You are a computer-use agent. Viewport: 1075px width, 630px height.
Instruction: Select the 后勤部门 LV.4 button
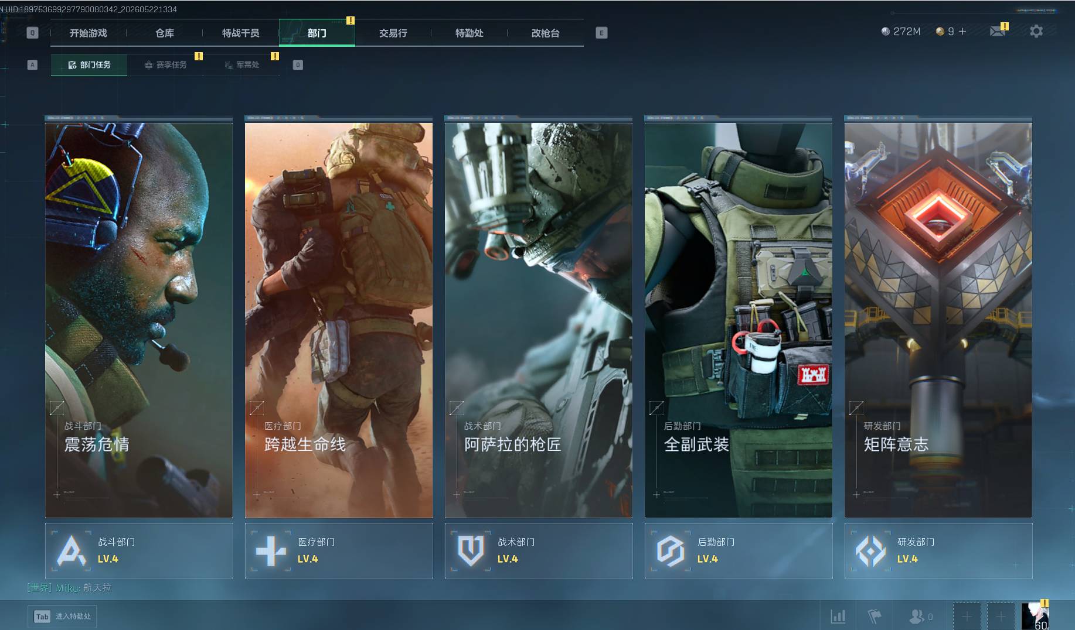point(739,550)
